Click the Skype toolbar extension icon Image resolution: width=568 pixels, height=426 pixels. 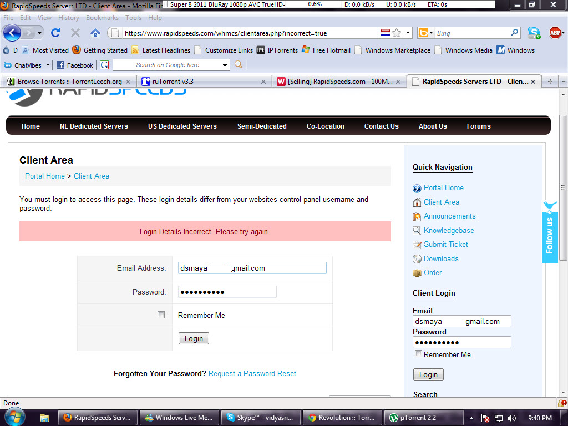(x=534, y=33)
